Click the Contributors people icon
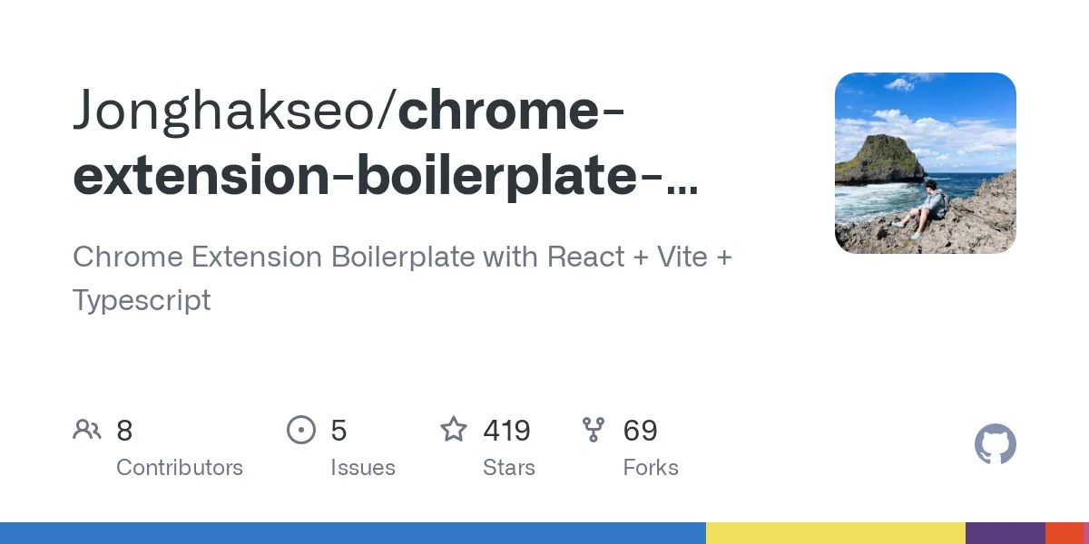The image size is (1089, 544). click(87, 430)
